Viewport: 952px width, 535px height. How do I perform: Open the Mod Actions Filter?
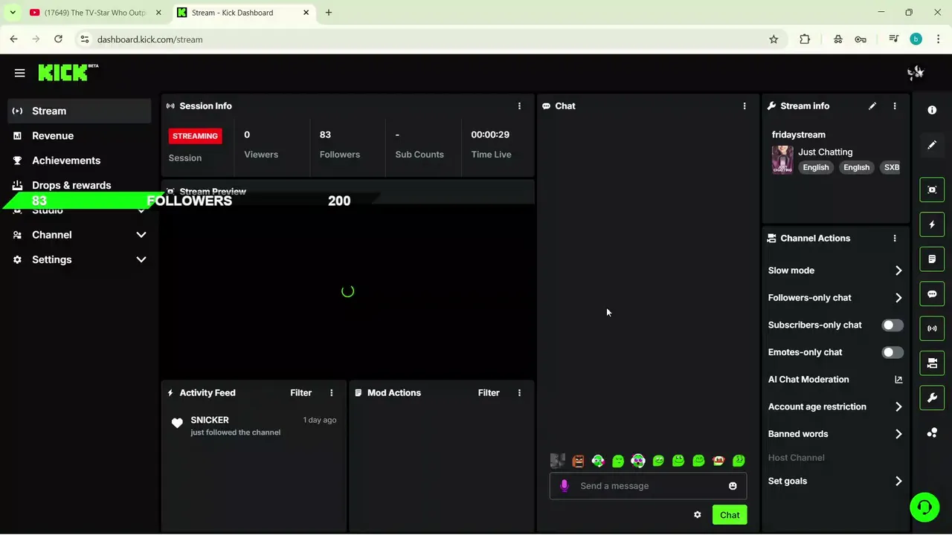click(x=489, y=393)
